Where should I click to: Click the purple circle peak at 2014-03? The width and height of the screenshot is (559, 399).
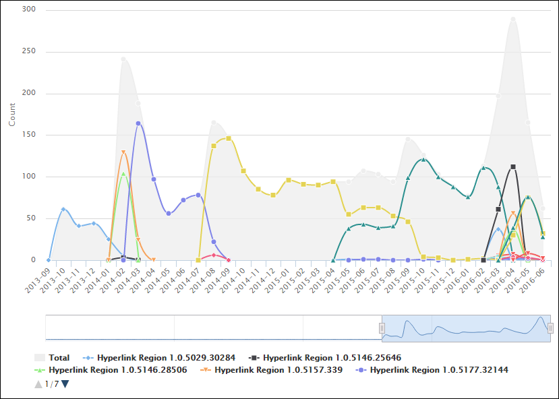click(x=138, y=123)
